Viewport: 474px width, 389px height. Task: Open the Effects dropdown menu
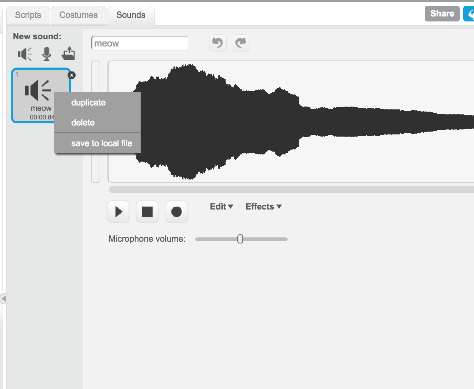pos(263,206)
